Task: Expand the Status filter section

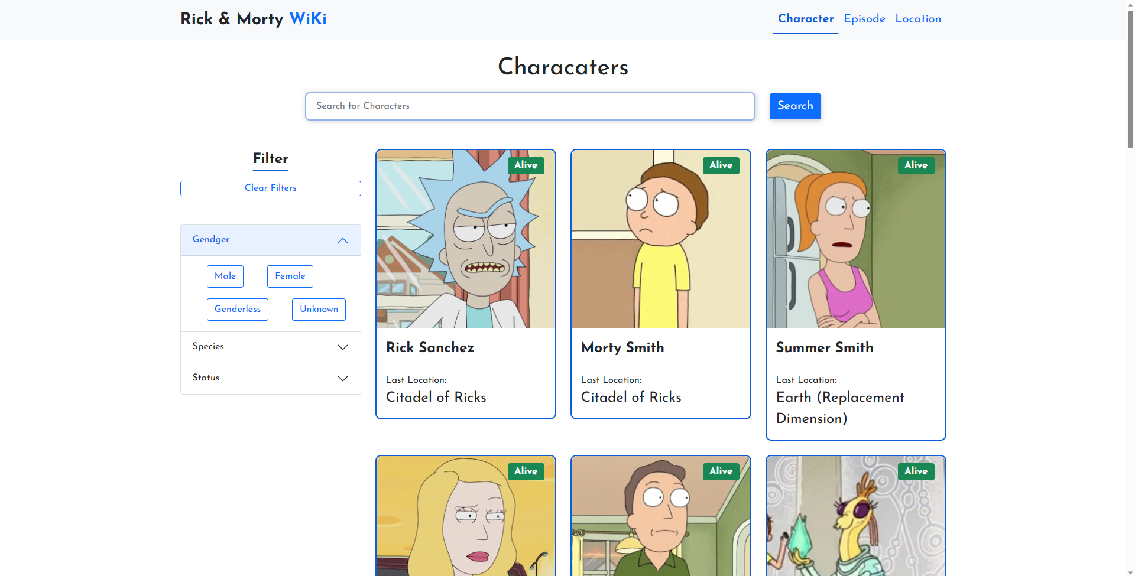Action: 271,378
